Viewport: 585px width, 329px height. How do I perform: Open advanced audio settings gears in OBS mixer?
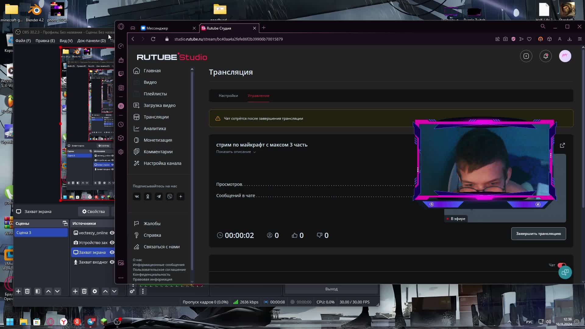[x=132, y=292]
